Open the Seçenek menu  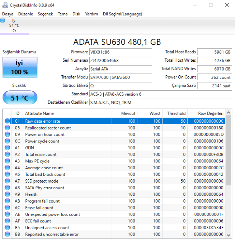45,14
